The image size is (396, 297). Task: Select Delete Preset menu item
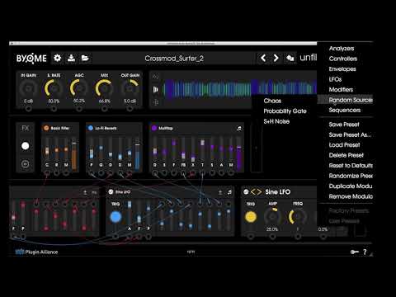346,155
